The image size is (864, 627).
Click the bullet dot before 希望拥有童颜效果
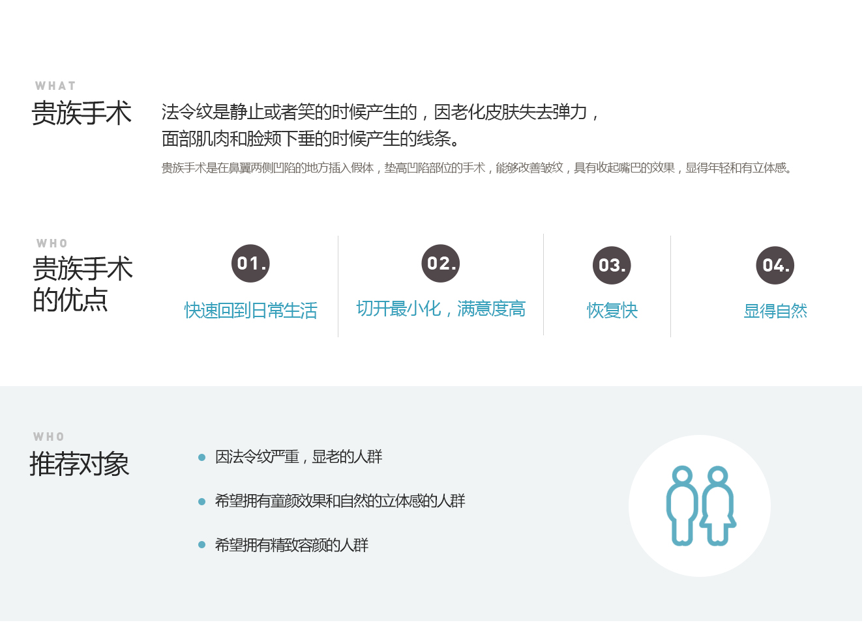pos(202,501)
